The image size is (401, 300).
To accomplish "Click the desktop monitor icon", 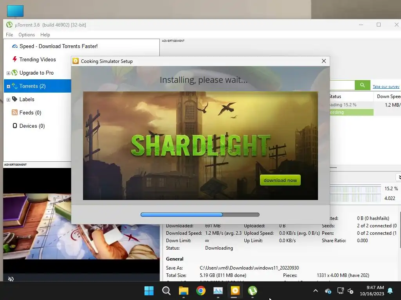I will tap(15, 11).
